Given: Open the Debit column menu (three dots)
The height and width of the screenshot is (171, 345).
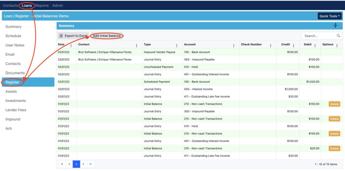Looking at the screenshot, I should 315,45.
